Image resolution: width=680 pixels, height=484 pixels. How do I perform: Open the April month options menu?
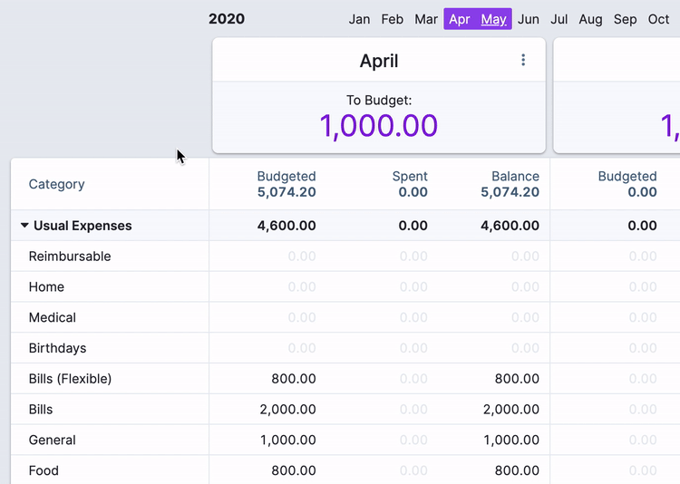[523, 60]
